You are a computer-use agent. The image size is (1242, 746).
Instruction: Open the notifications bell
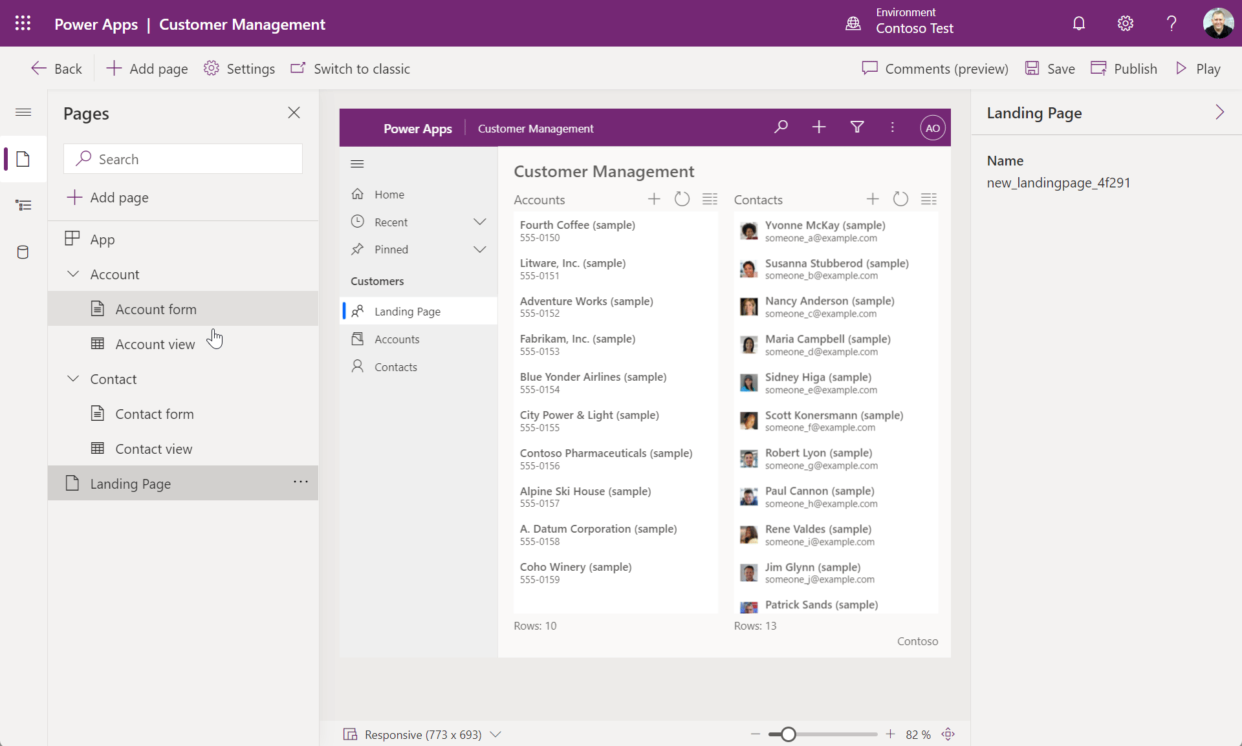1078,23
